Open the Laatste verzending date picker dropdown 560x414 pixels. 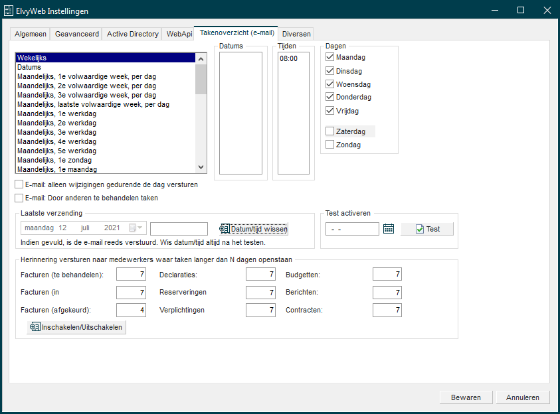[140, 228]
